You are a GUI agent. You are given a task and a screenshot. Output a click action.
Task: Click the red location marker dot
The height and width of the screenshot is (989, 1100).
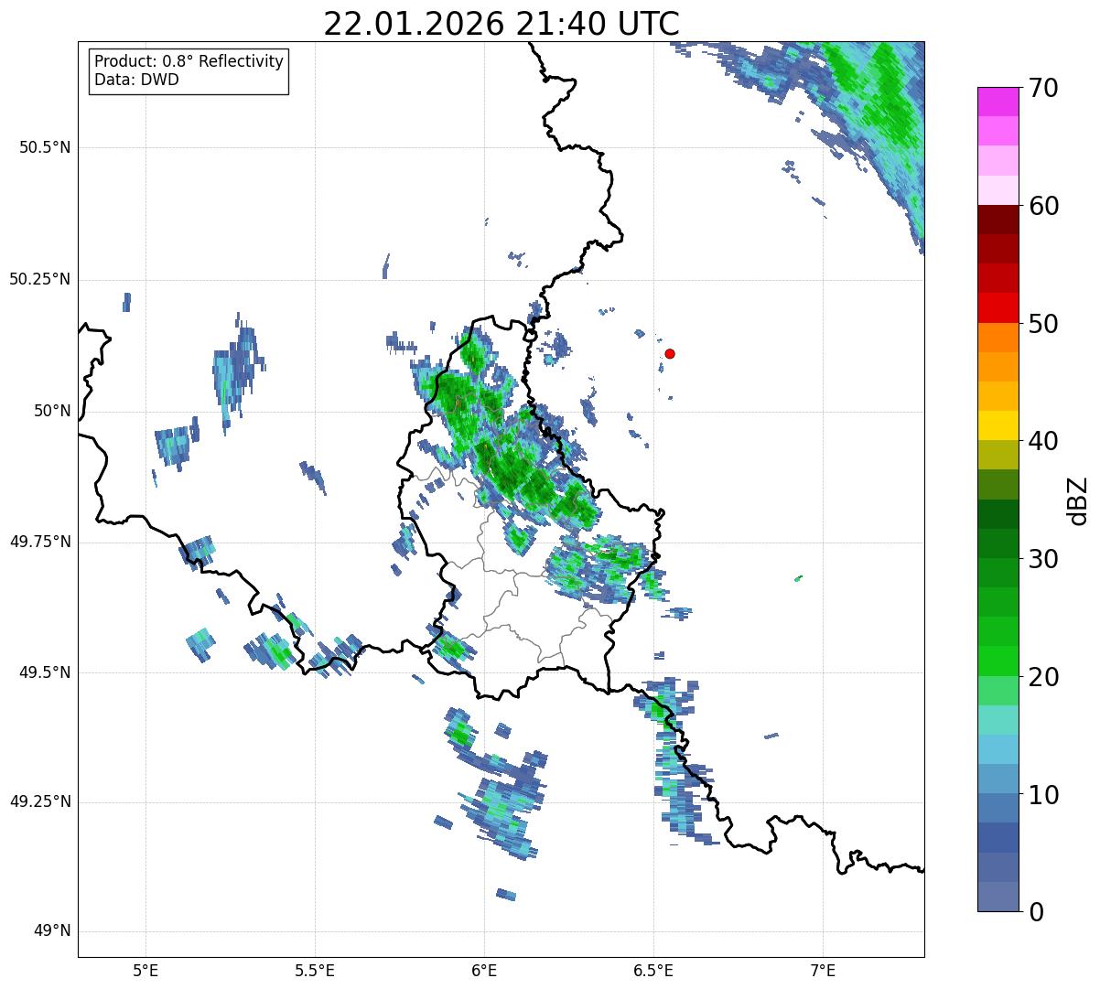(670, 353)
